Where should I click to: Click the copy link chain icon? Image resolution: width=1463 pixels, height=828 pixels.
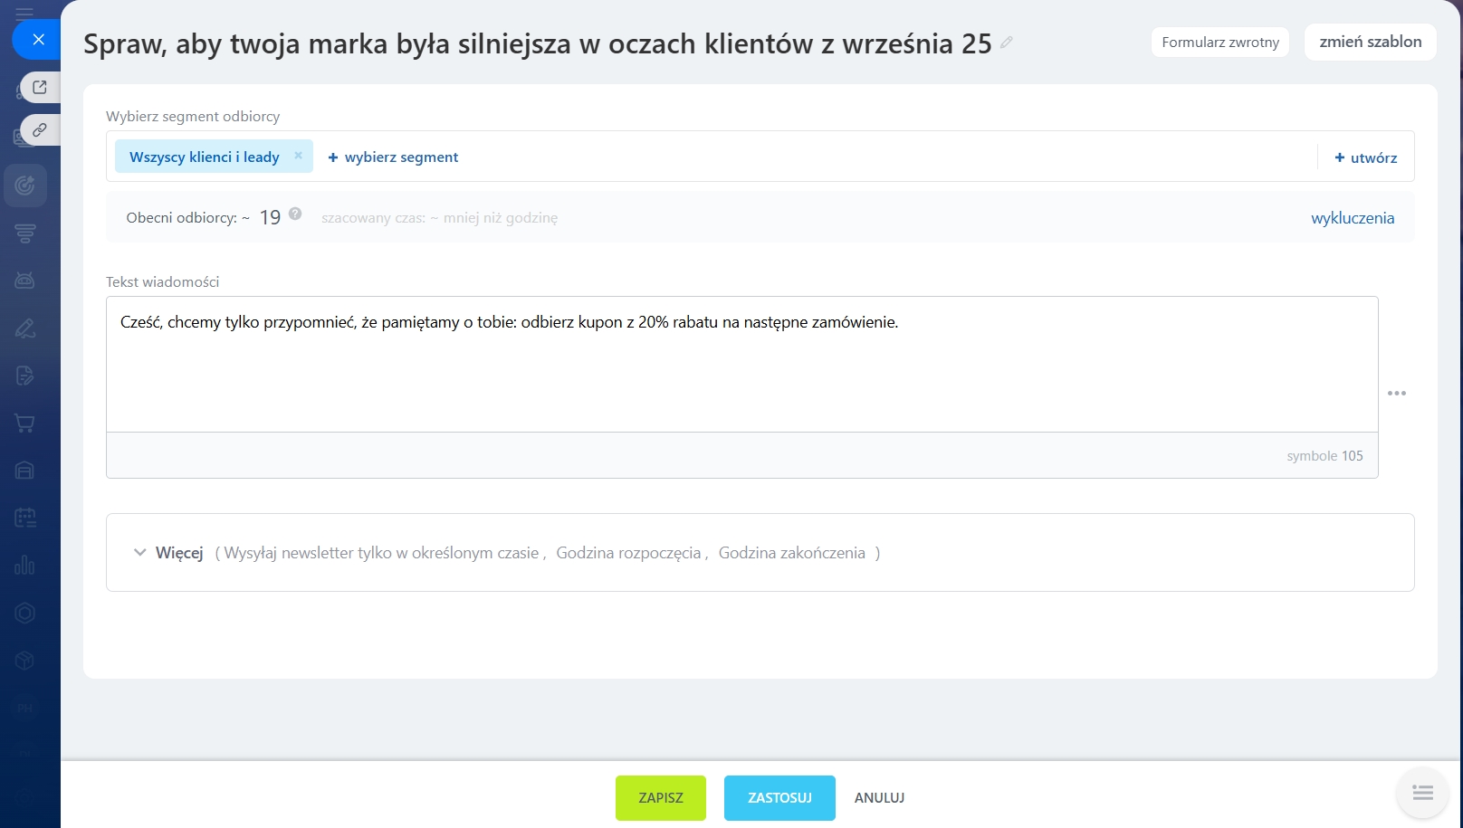[40, 130]
